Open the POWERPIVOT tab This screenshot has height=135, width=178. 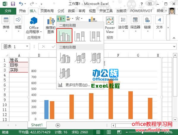141,11
